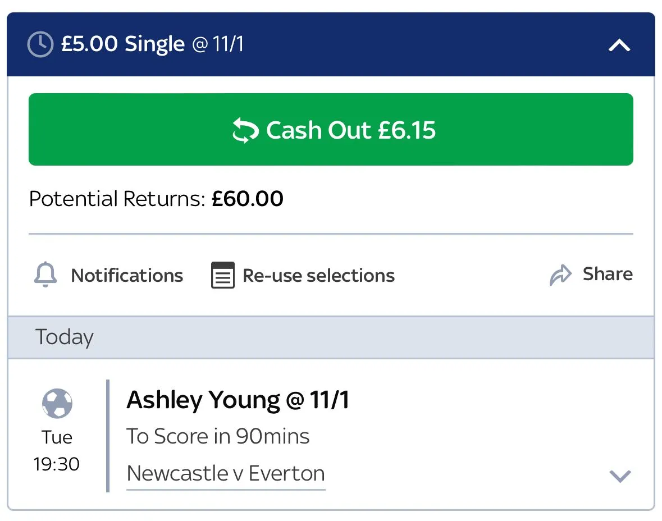Screen dimensions: 662x521
Task: Click the @ 11/1 odds in the header
Action: tap(218, 44)
